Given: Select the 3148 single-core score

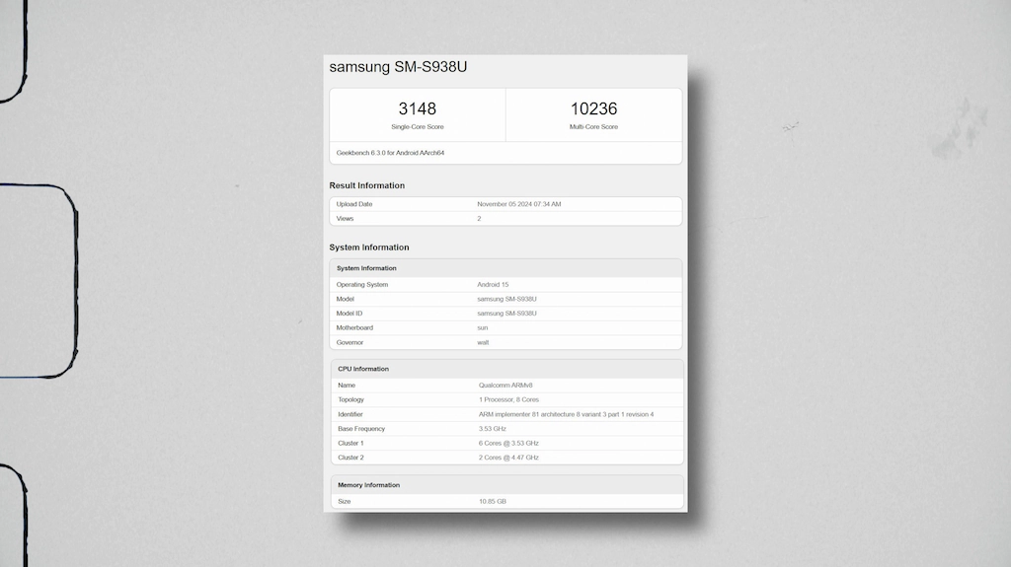Looking at the screenshot, I should [418, 108].
